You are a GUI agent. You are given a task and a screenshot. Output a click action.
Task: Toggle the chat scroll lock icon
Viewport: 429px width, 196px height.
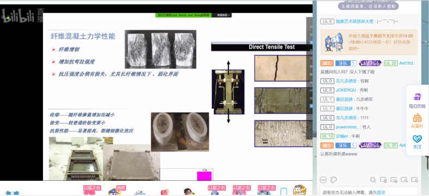pos(394,180)
